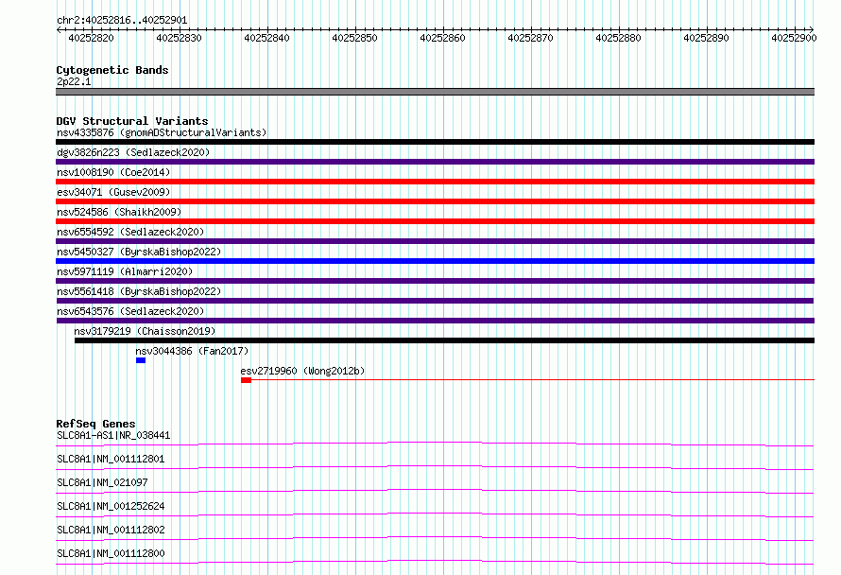
Task: Select the small blue nsv3044386 block
Action: point(141,360)
